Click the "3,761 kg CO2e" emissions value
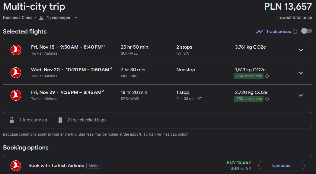This screenshot has width=316, height=174. pyautogui.click(x=250, y=47)
